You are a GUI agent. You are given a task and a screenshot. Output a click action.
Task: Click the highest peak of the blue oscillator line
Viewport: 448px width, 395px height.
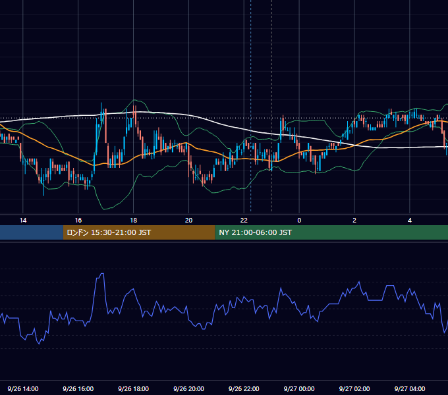point(101,274)
